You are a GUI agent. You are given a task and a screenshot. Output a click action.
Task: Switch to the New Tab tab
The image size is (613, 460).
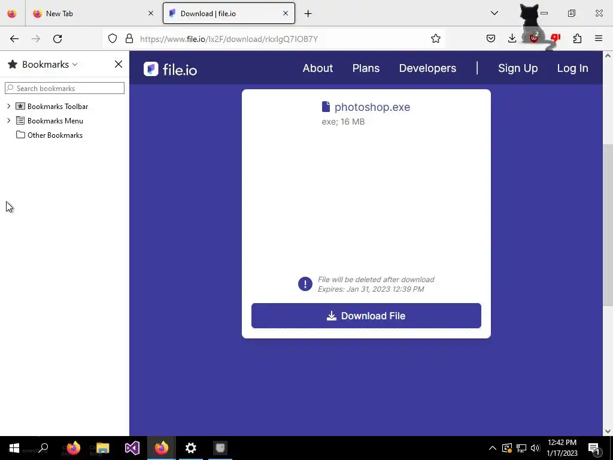(93, 13)
